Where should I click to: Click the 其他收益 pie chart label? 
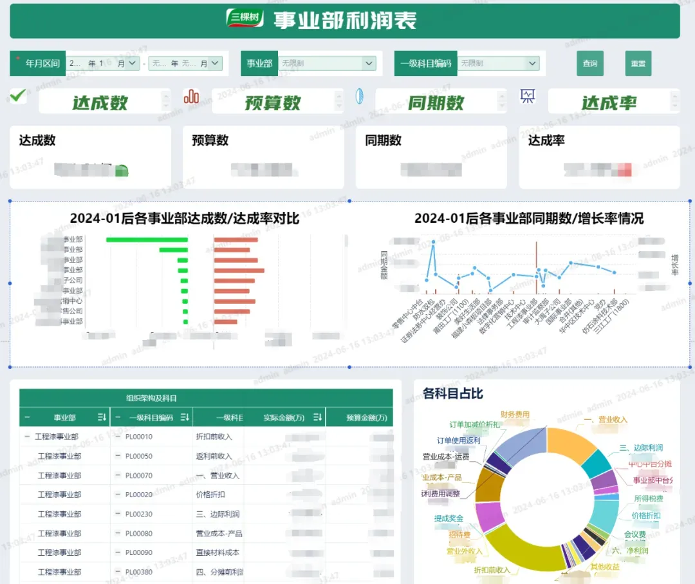click(x=605, y=566)
